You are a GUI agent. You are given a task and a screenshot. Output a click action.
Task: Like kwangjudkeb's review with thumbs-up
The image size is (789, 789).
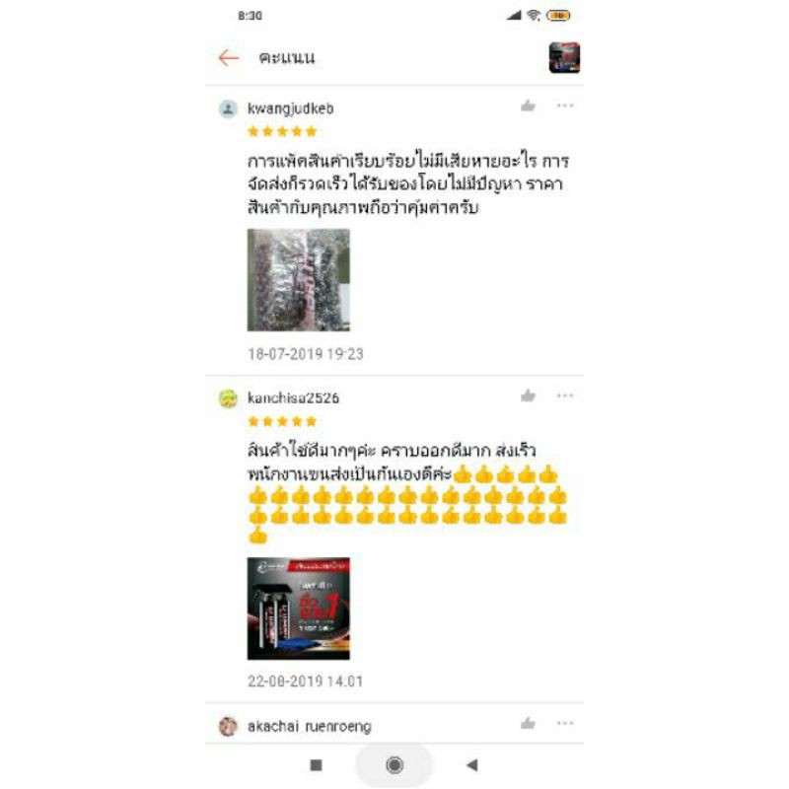(x=528, y=106)
